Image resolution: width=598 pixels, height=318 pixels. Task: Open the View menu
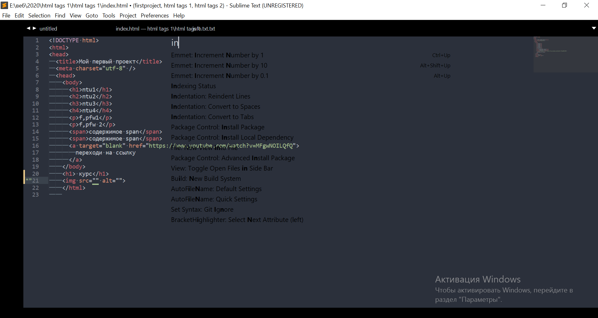tap(75, 16)
